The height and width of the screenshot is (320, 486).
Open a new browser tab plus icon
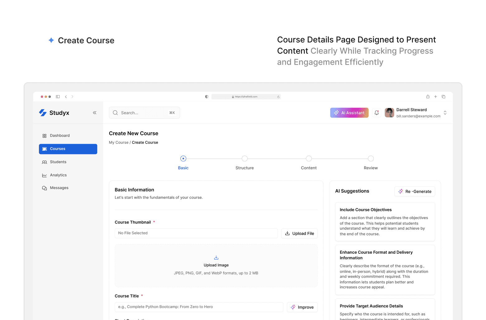[x=436, y=97]
